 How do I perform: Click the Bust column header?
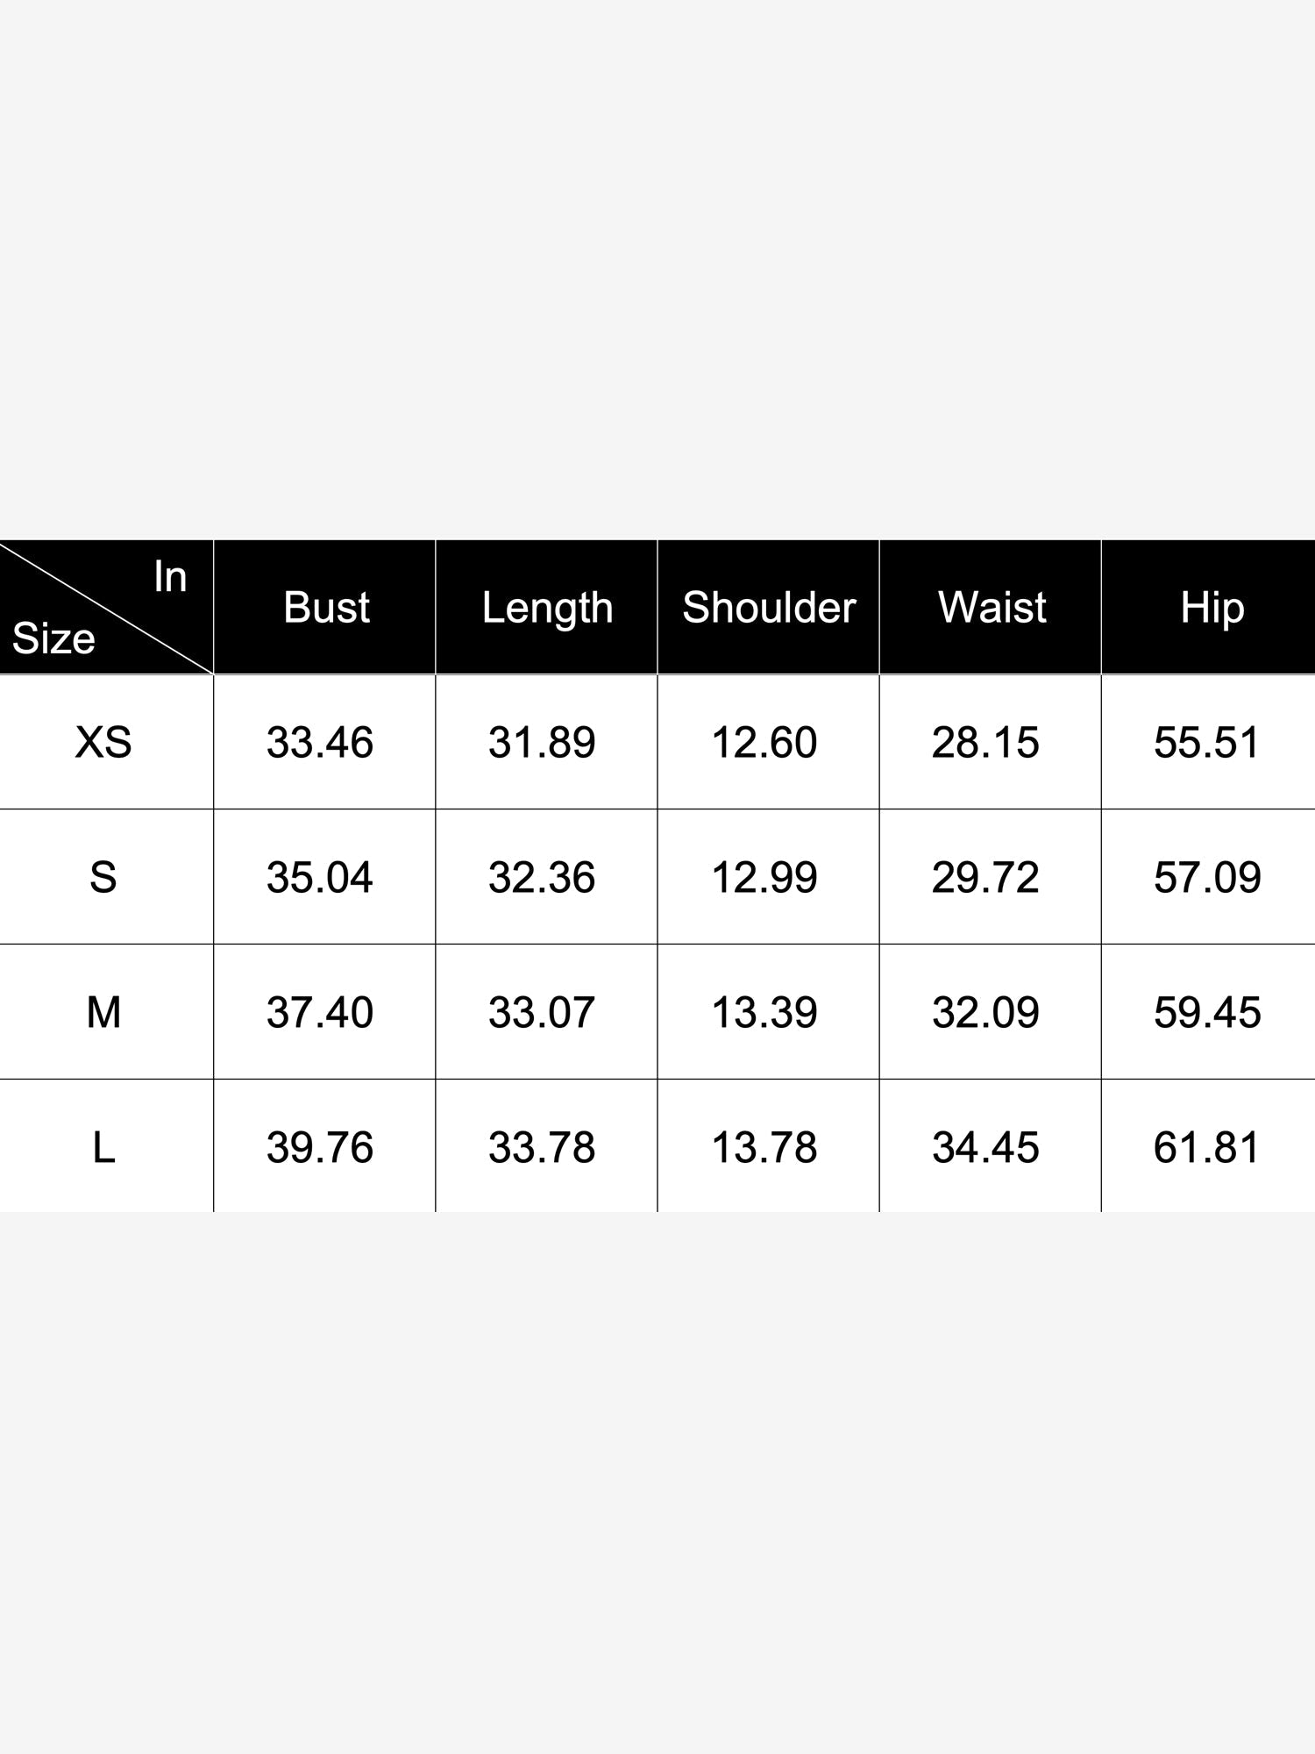coord(326,607)
